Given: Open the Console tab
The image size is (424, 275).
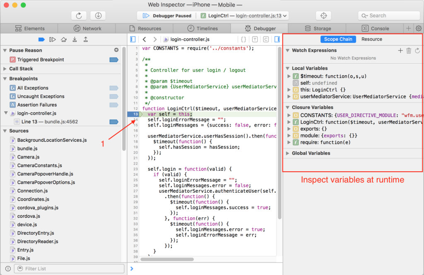Looking at the screenshot, I should (x=375, y=29).
